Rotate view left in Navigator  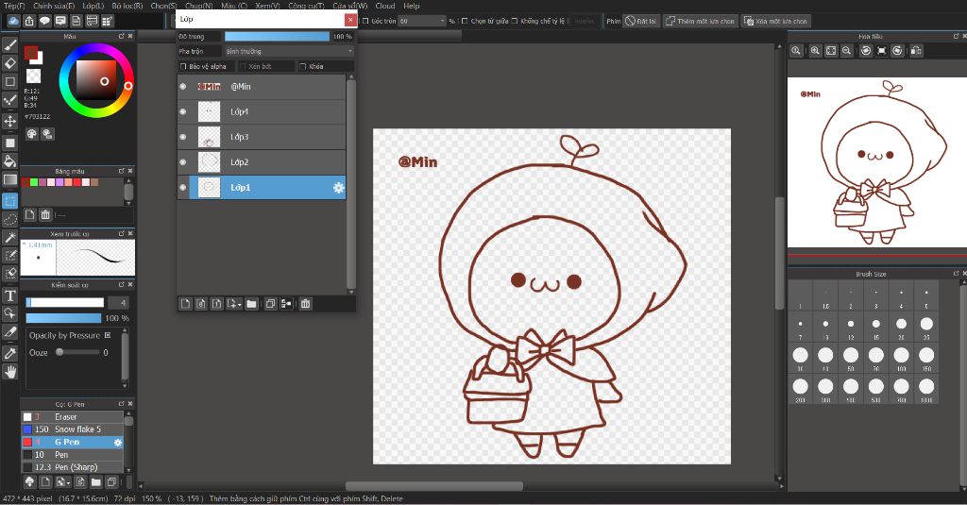pyautogui.click(x=866, y=51)
